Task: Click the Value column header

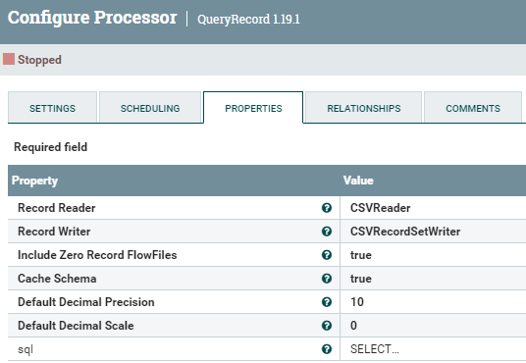Action: 358,181
